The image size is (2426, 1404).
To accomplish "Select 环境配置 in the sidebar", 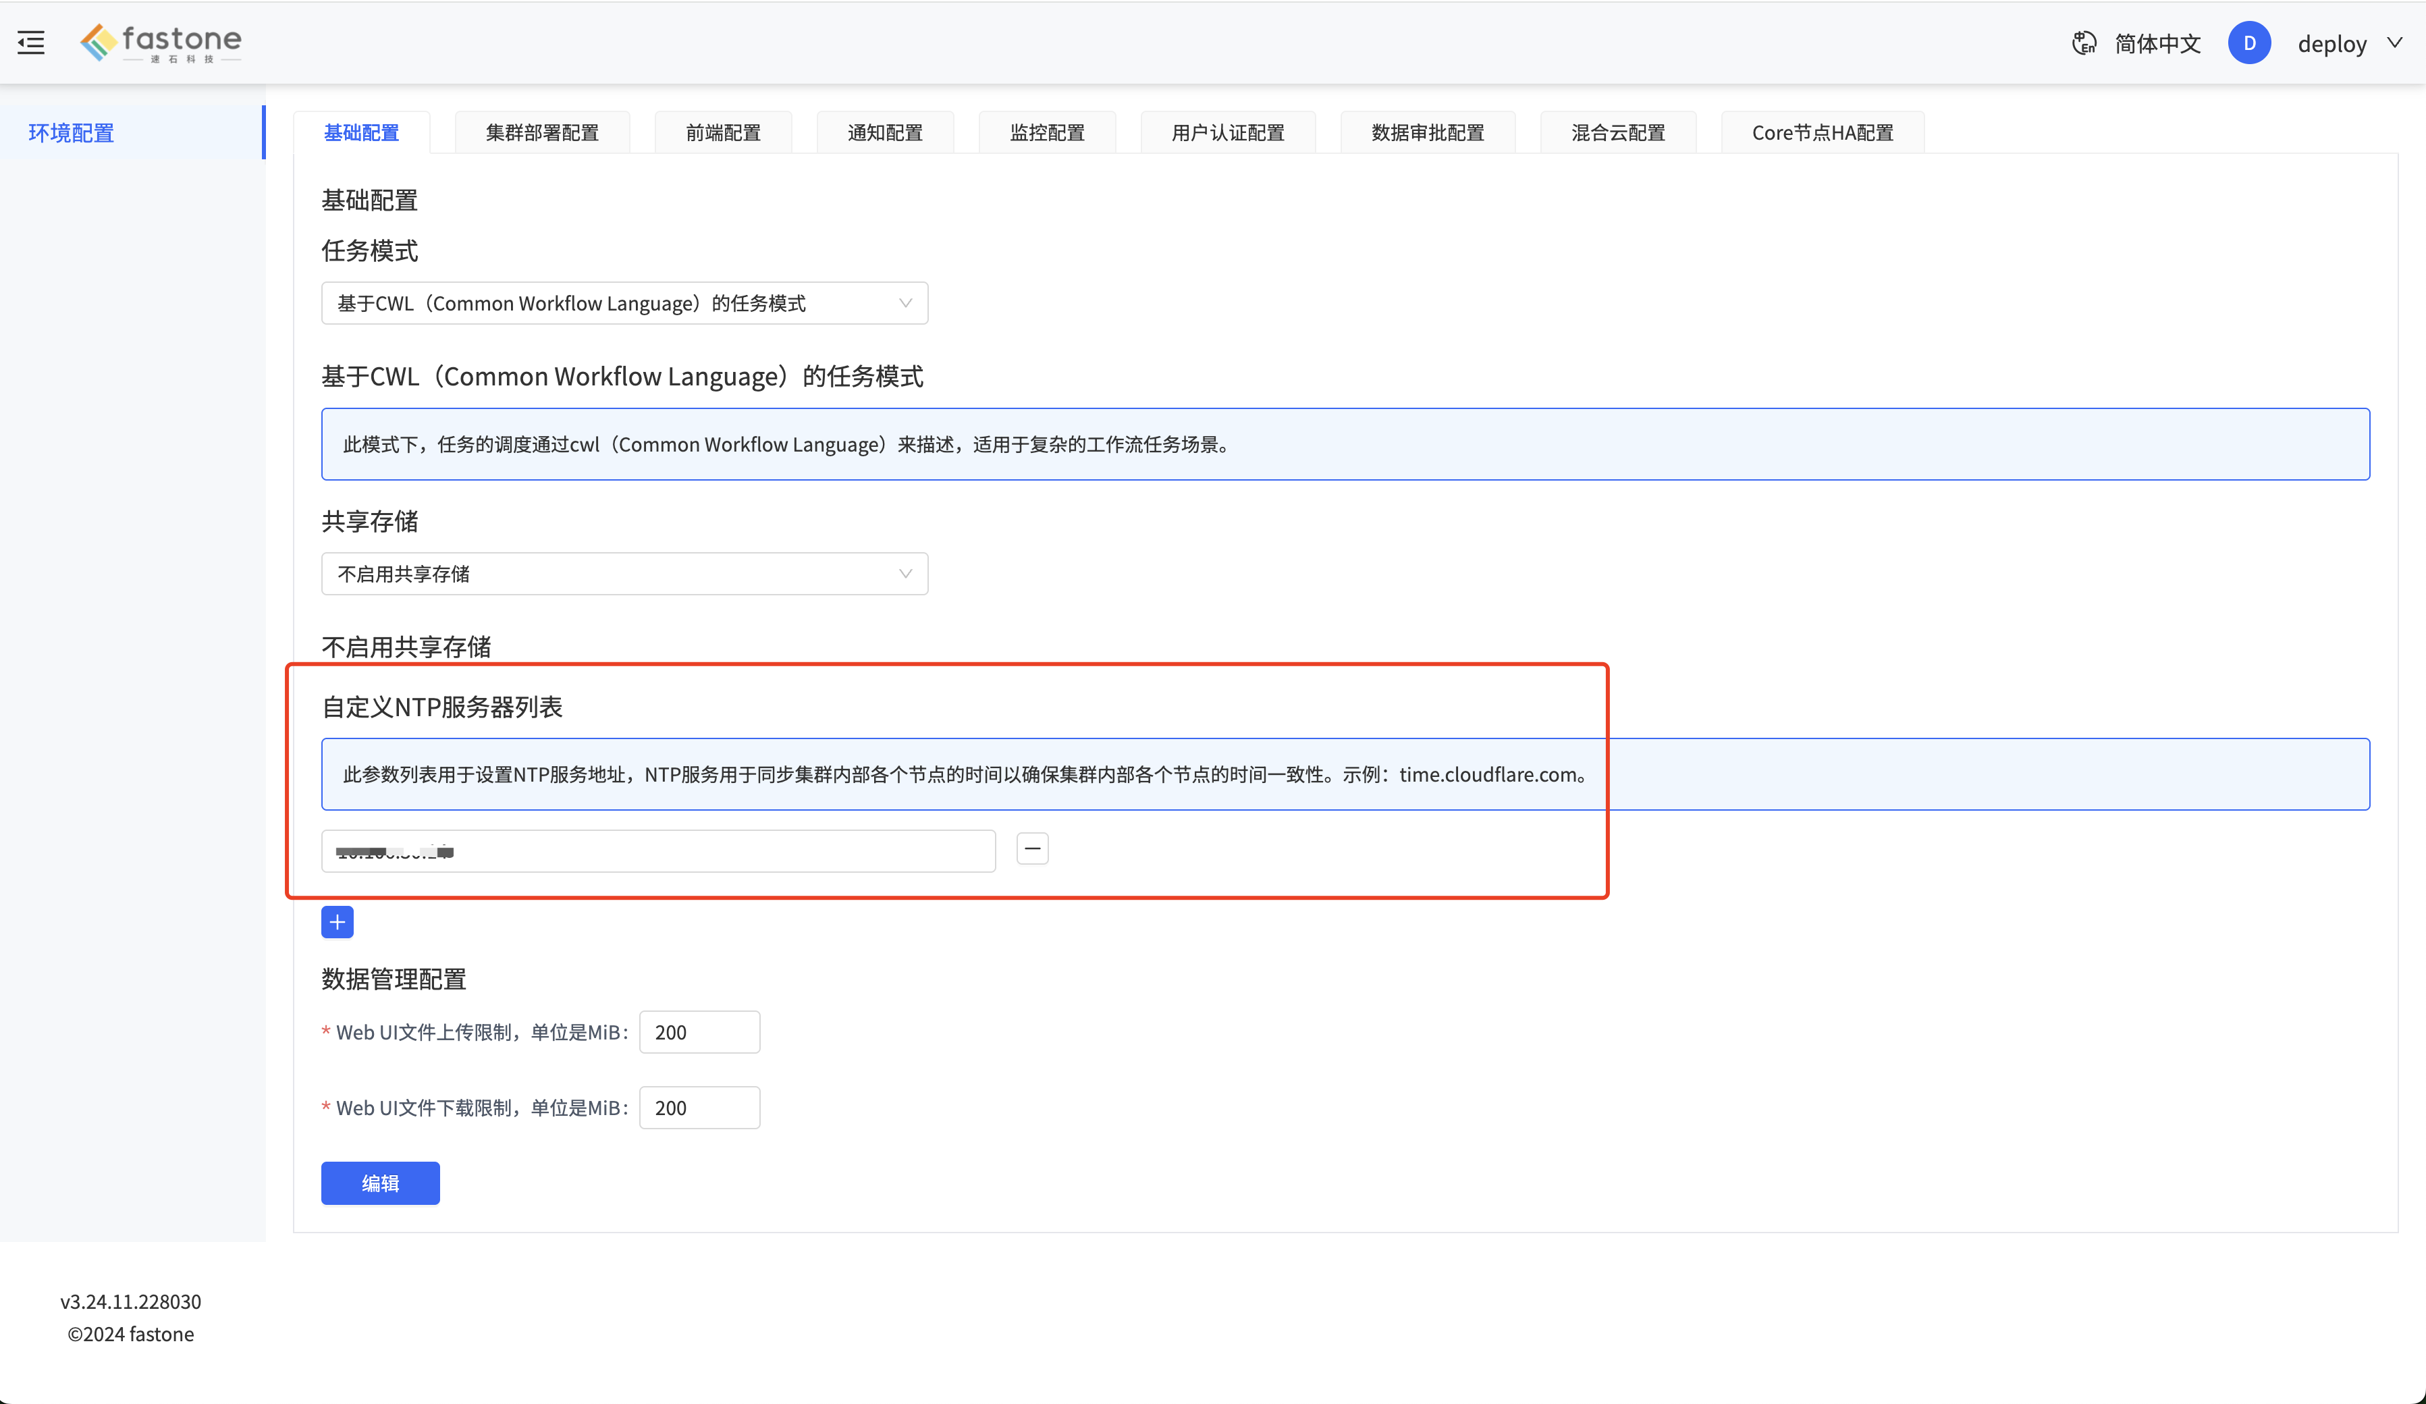I will click(x=133, y=133).
